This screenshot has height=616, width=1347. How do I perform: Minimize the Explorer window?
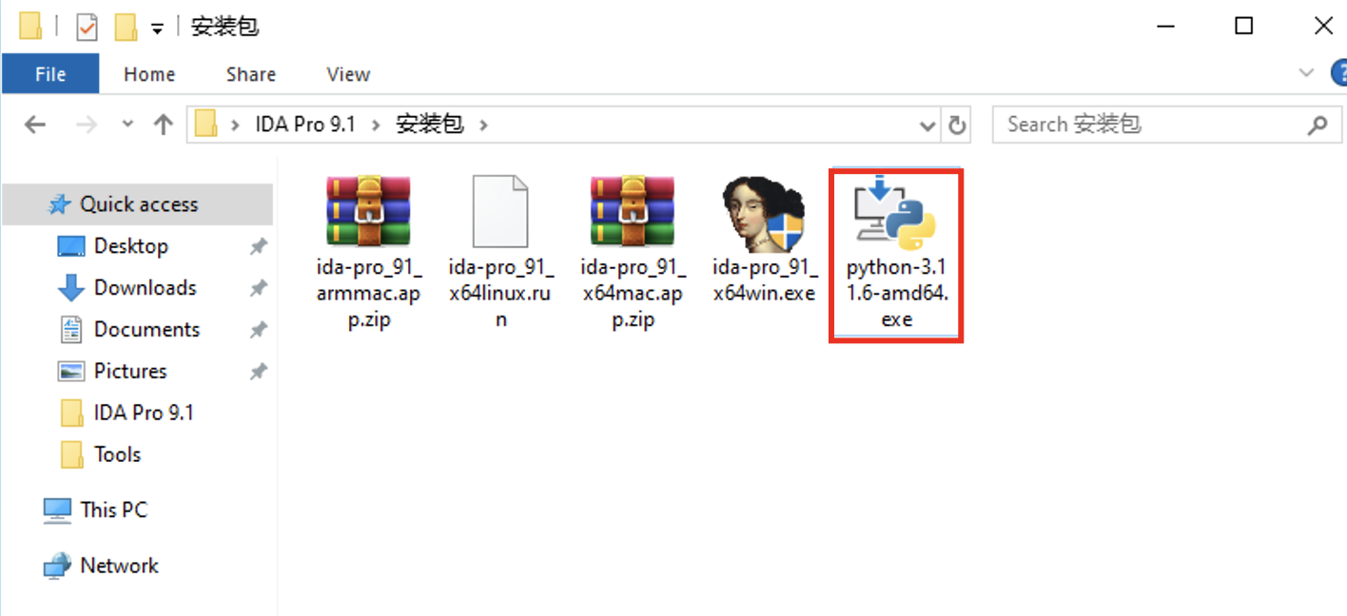click(1164, 27)
